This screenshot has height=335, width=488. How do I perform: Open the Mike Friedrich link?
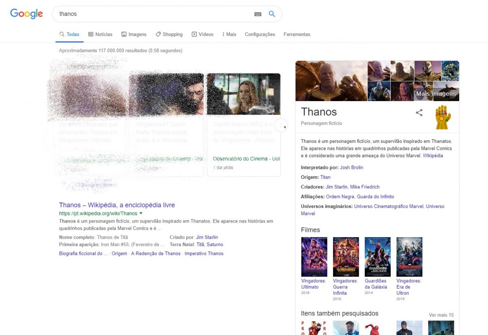pyautogui.click(x=365, y=187)
